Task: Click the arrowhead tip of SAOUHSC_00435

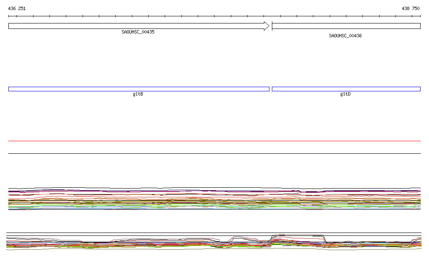Action: (268, 26)
